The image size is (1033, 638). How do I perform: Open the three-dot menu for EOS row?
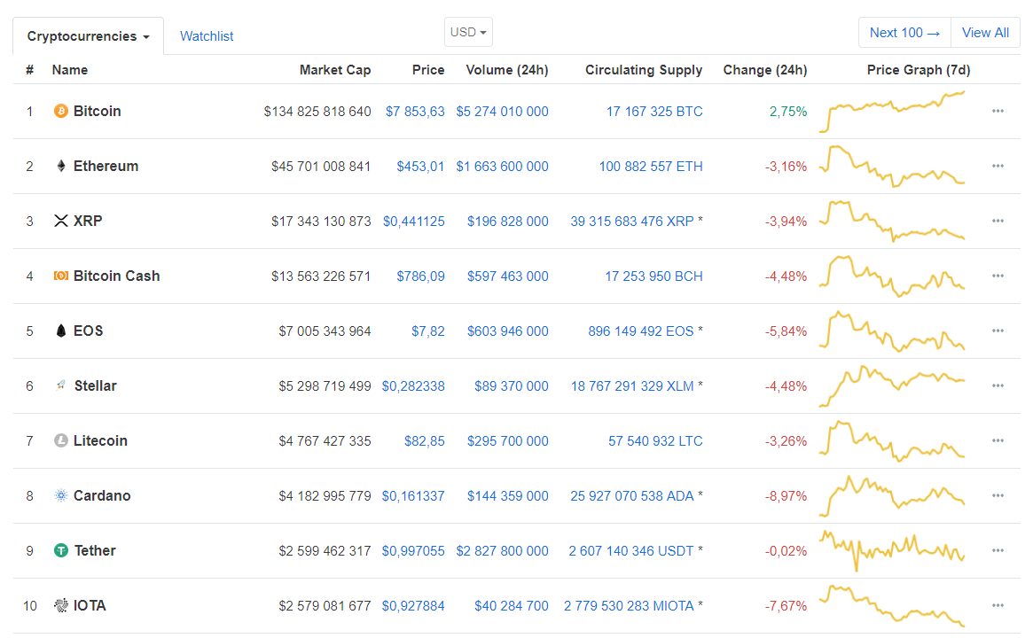(x=998, y=331)
